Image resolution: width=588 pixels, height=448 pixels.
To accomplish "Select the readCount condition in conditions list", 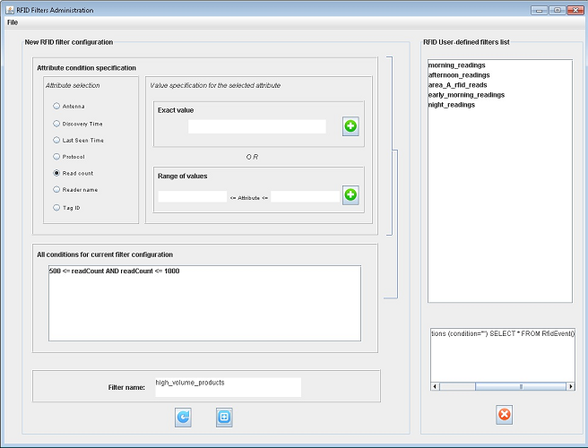I will (114, 271).
